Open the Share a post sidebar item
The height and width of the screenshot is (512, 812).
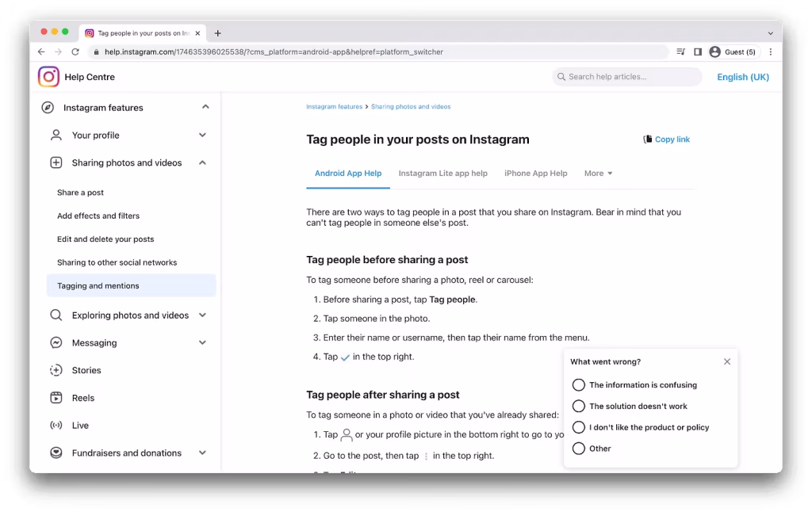80,193
